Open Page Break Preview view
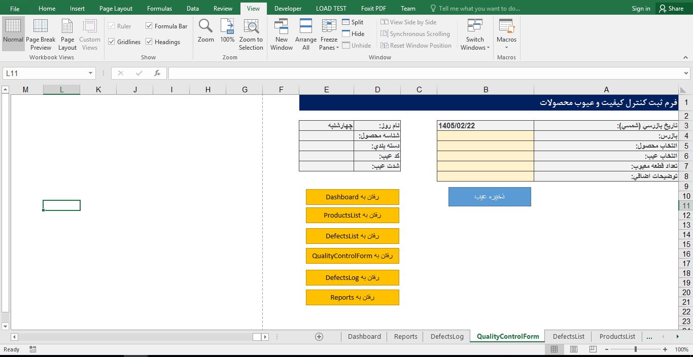 pos(41,34)
